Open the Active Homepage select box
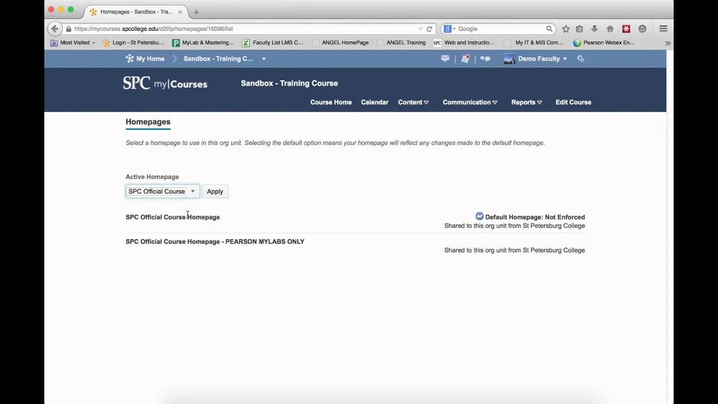This screenshot has height=404, width=718. coord(162,191)
